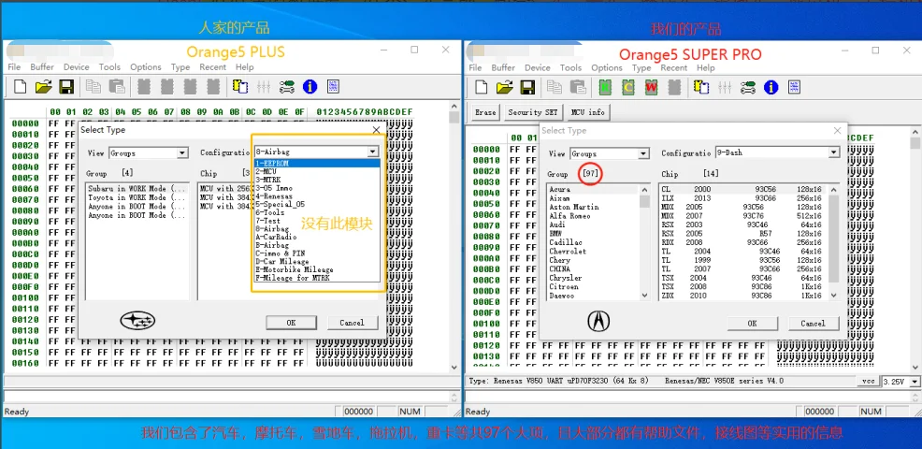Screen dimensions: 922x449
Task: Click blue info icon in SUPER PRO toolbar
Action: pos(771,88)
